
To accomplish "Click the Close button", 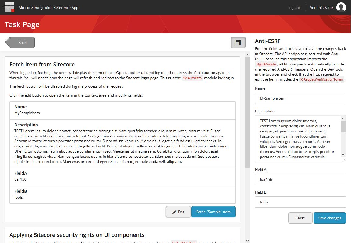I will [300, 218].
